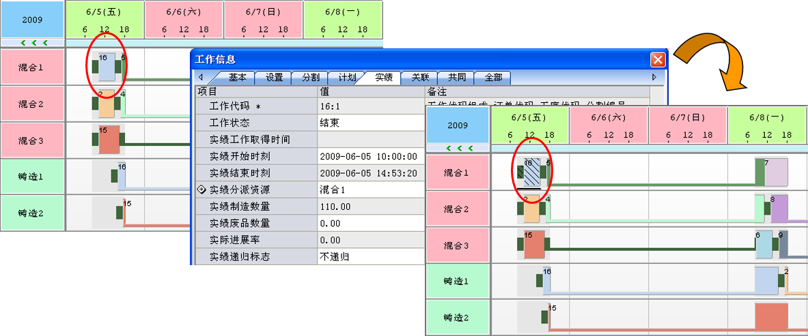This screenshot has height=336, width=808.
Task: Select light blue job bar 6 on 混合3 row
Action: [x=763, y=245]
